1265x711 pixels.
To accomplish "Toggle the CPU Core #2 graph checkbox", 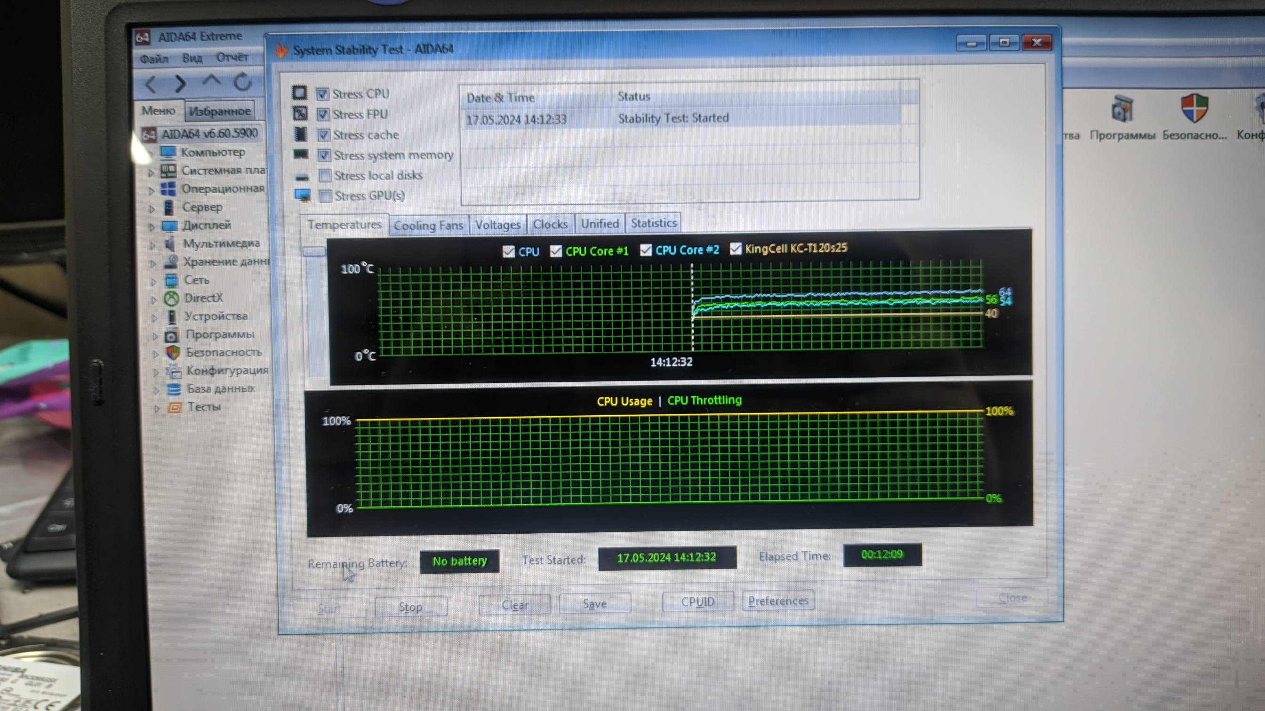I will click(x=646, y=250).
